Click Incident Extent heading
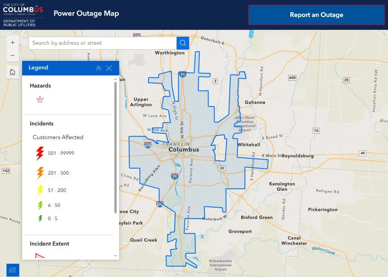The image size is (388, 277). 50,244
